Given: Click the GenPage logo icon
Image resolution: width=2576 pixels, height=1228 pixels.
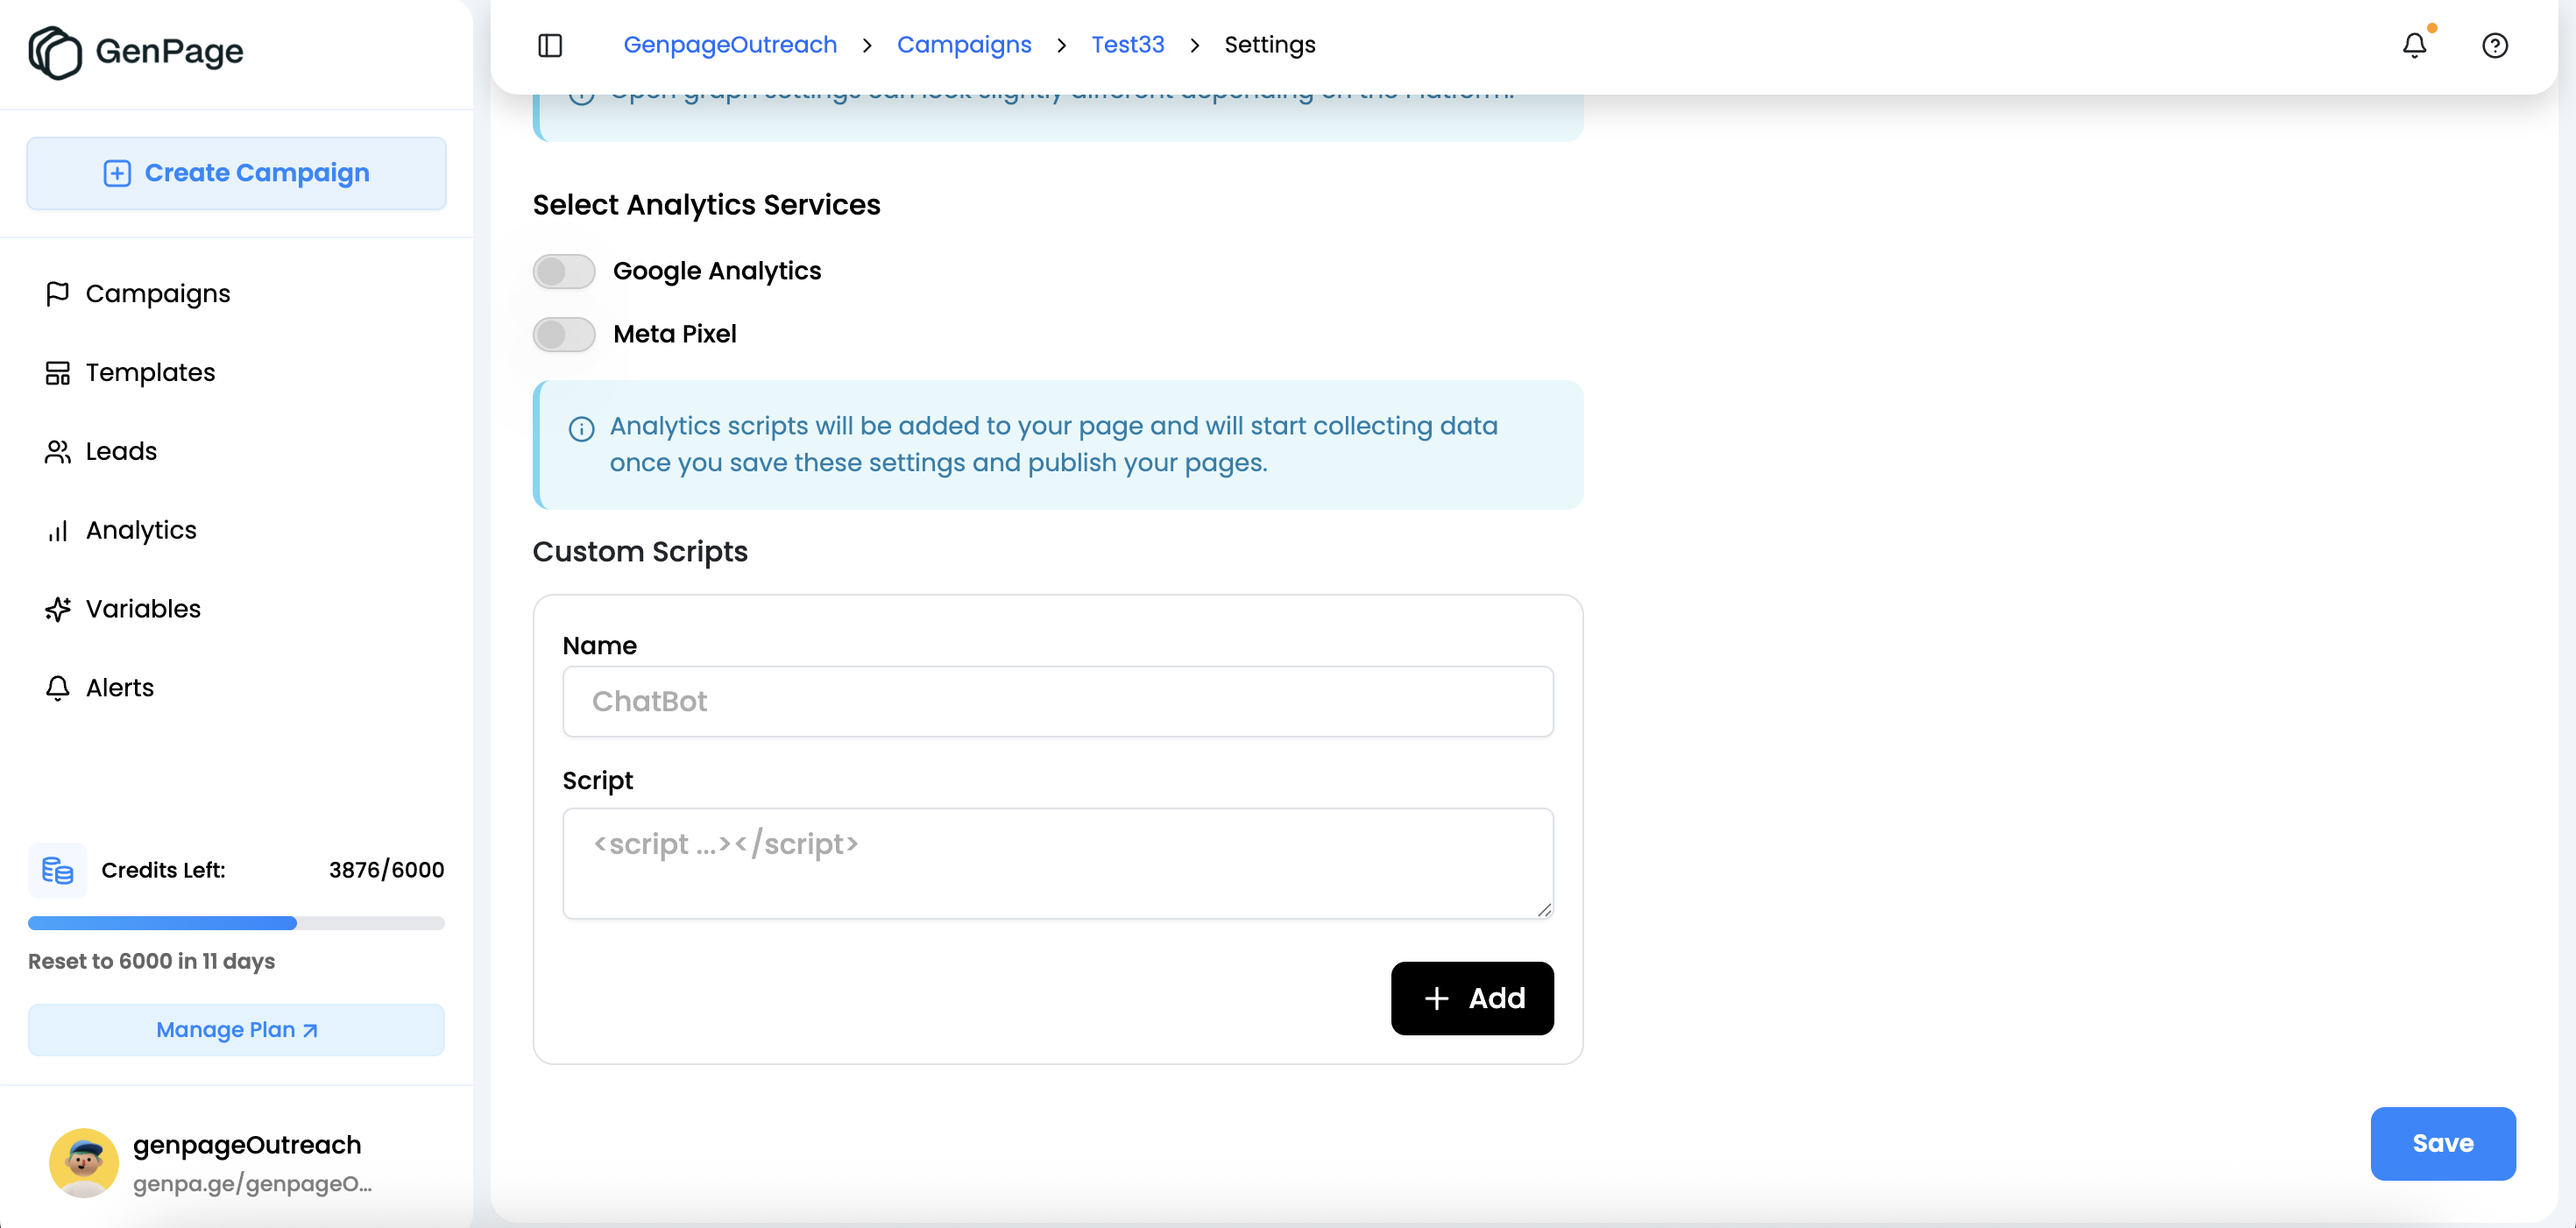Looking at the screenshot, I should coord(55,52).
